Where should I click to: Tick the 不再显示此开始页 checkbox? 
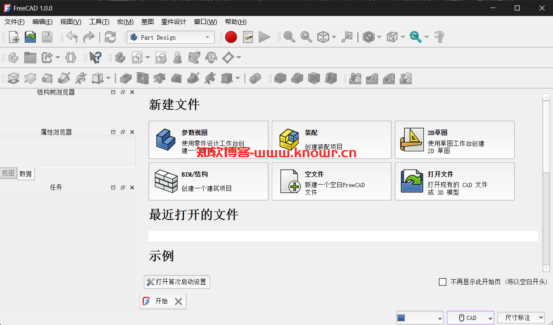coord(442,282)
